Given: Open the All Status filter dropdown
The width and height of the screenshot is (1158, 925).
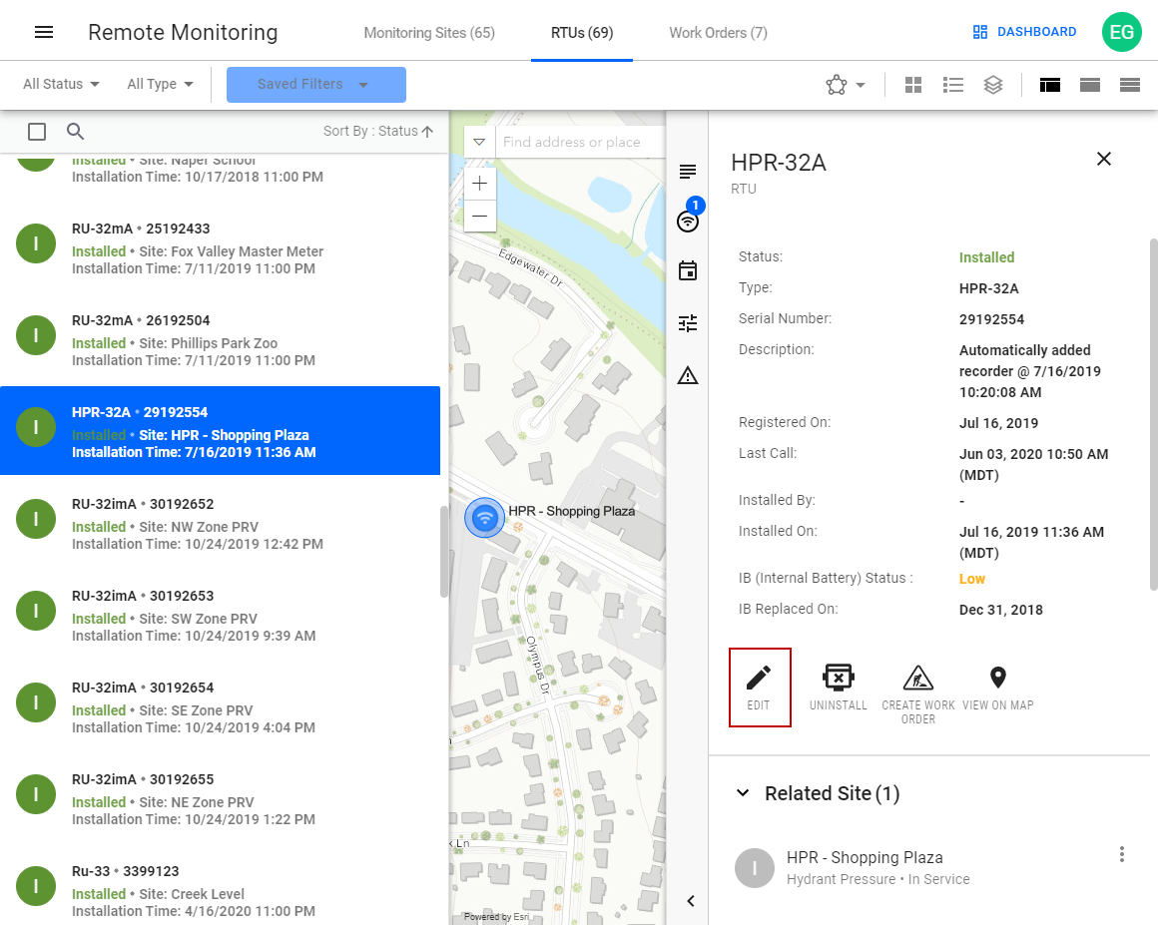Looking at the screenshot, I should coord(61,85).
